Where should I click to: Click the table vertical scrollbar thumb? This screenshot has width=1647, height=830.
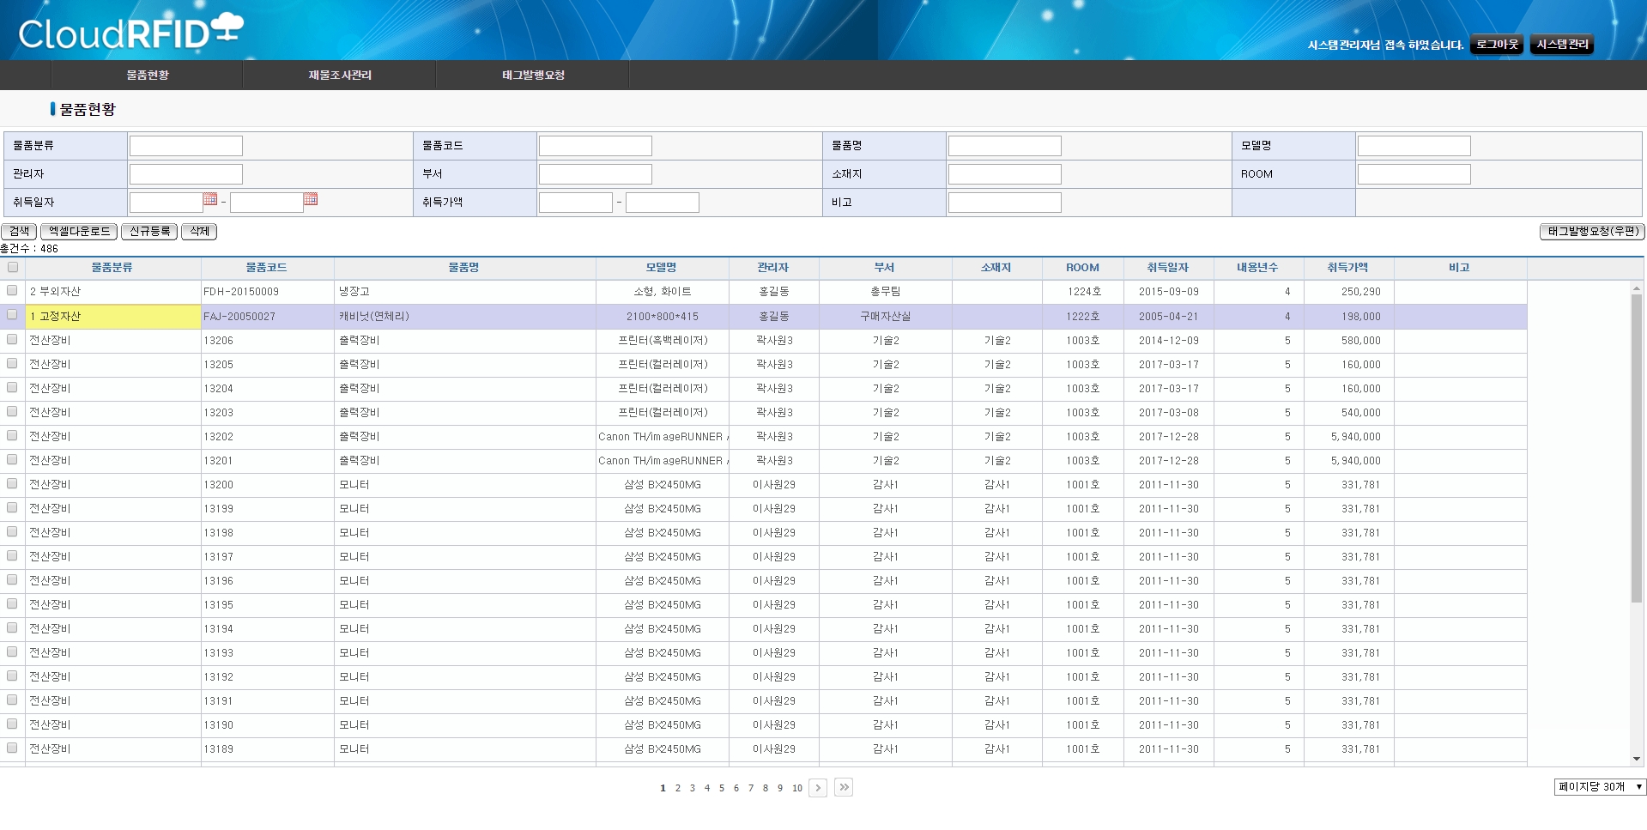[1637, 446]
